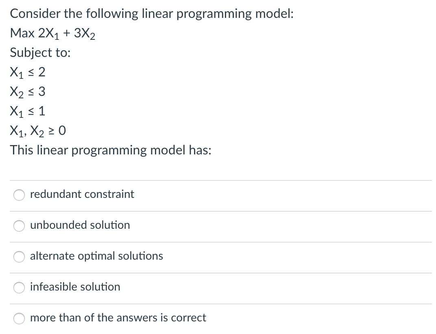The width and height of the screenshot is (436, 334).
Task: Click the objective function 'Max 2X1 + 3X2'
Action: [x=52, y=34]
